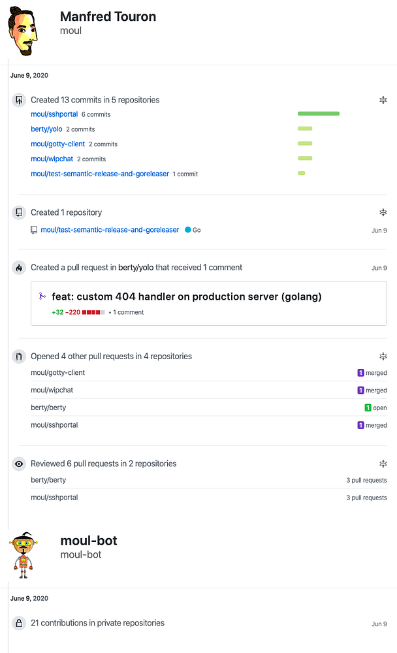Collapse the 'Opened 4 other pull requests' section
The width and height of the screenshot is (397, 653).
point(383,357)
